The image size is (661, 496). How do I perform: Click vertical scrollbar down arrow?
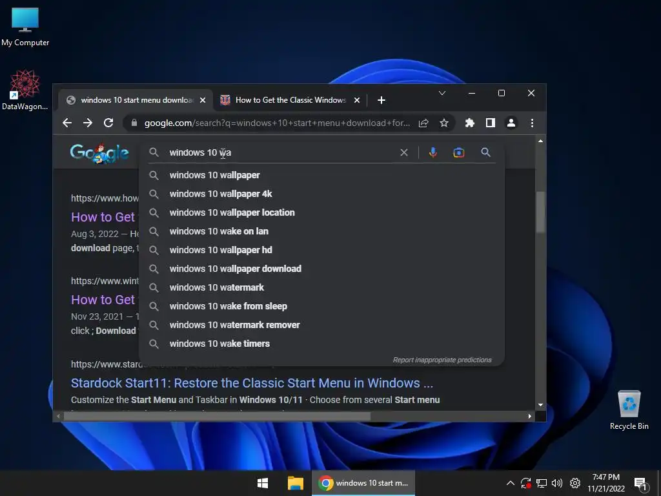[540, 405]
